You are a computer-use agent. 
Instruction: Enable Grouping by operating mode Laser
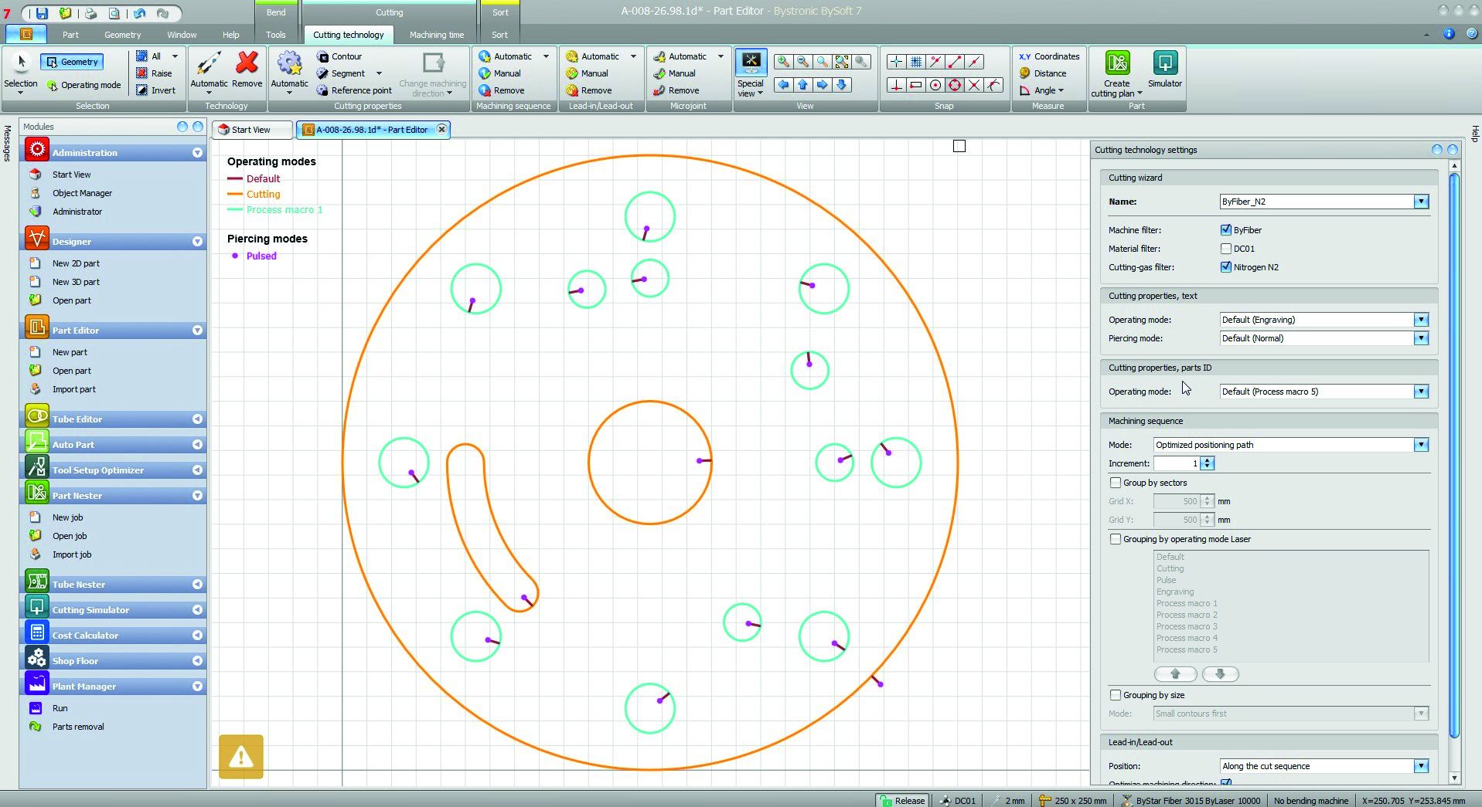tap(1116, 539)
